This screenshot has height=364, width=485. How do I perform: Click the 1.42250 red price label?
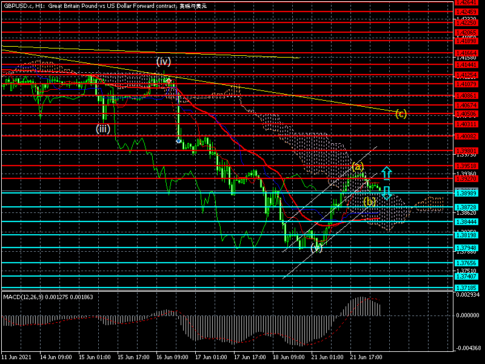(466, 23)
